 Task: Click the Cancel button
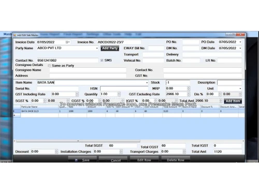coord(113,160)
